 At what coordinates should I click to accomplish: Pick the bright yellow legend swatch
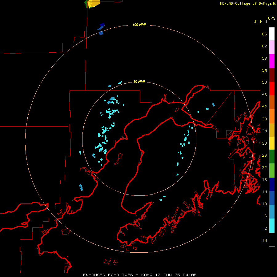(x=272, y=143)
